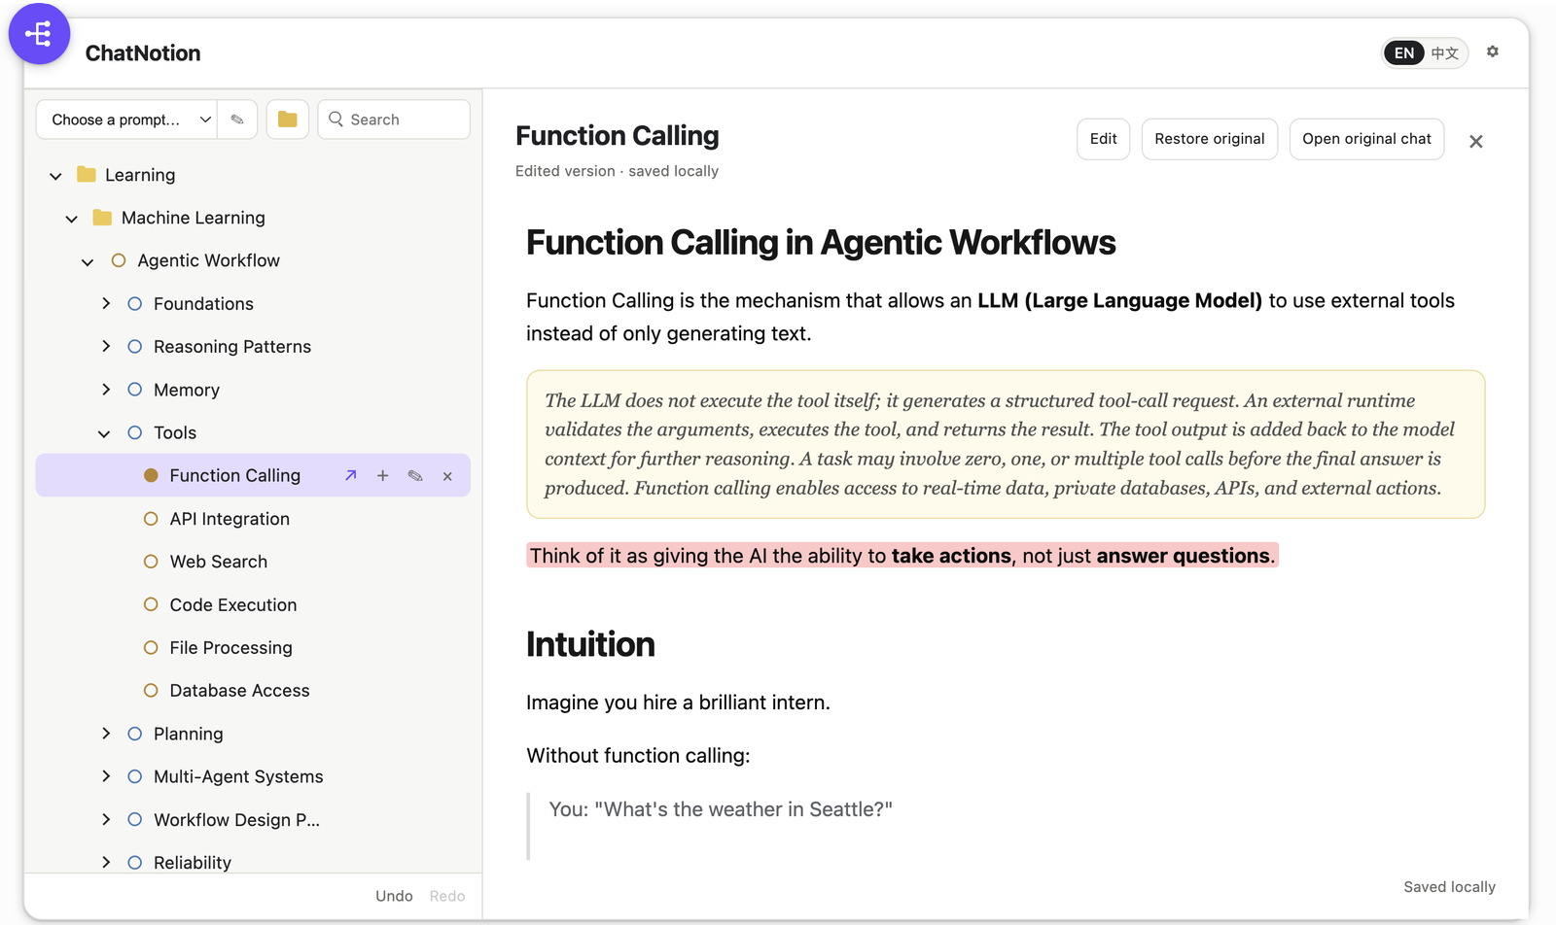Expand the Workflow Design P... node

coord(106,819)
